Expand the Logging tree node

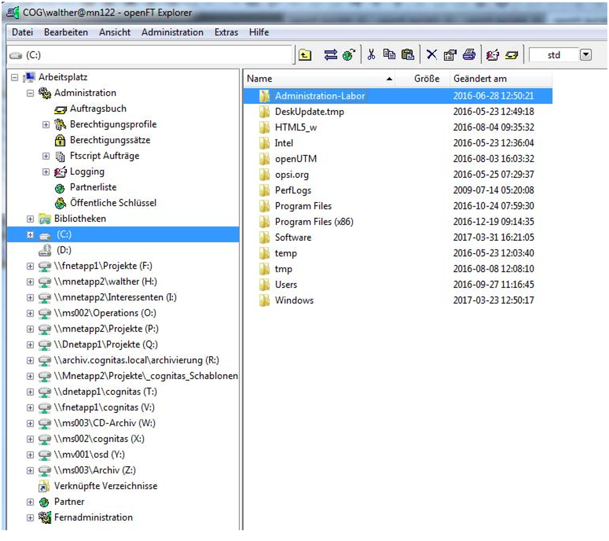point(46,172)
